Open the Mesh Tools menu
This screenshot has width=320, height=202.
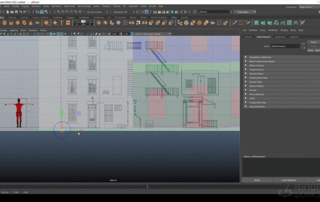coord(70,6)
